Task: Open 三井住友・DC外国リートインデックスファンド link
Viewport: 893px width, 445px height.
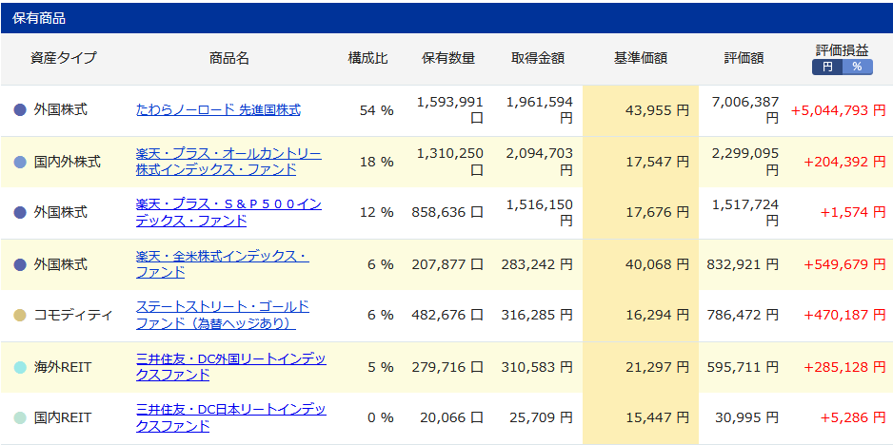Action: 231,367
